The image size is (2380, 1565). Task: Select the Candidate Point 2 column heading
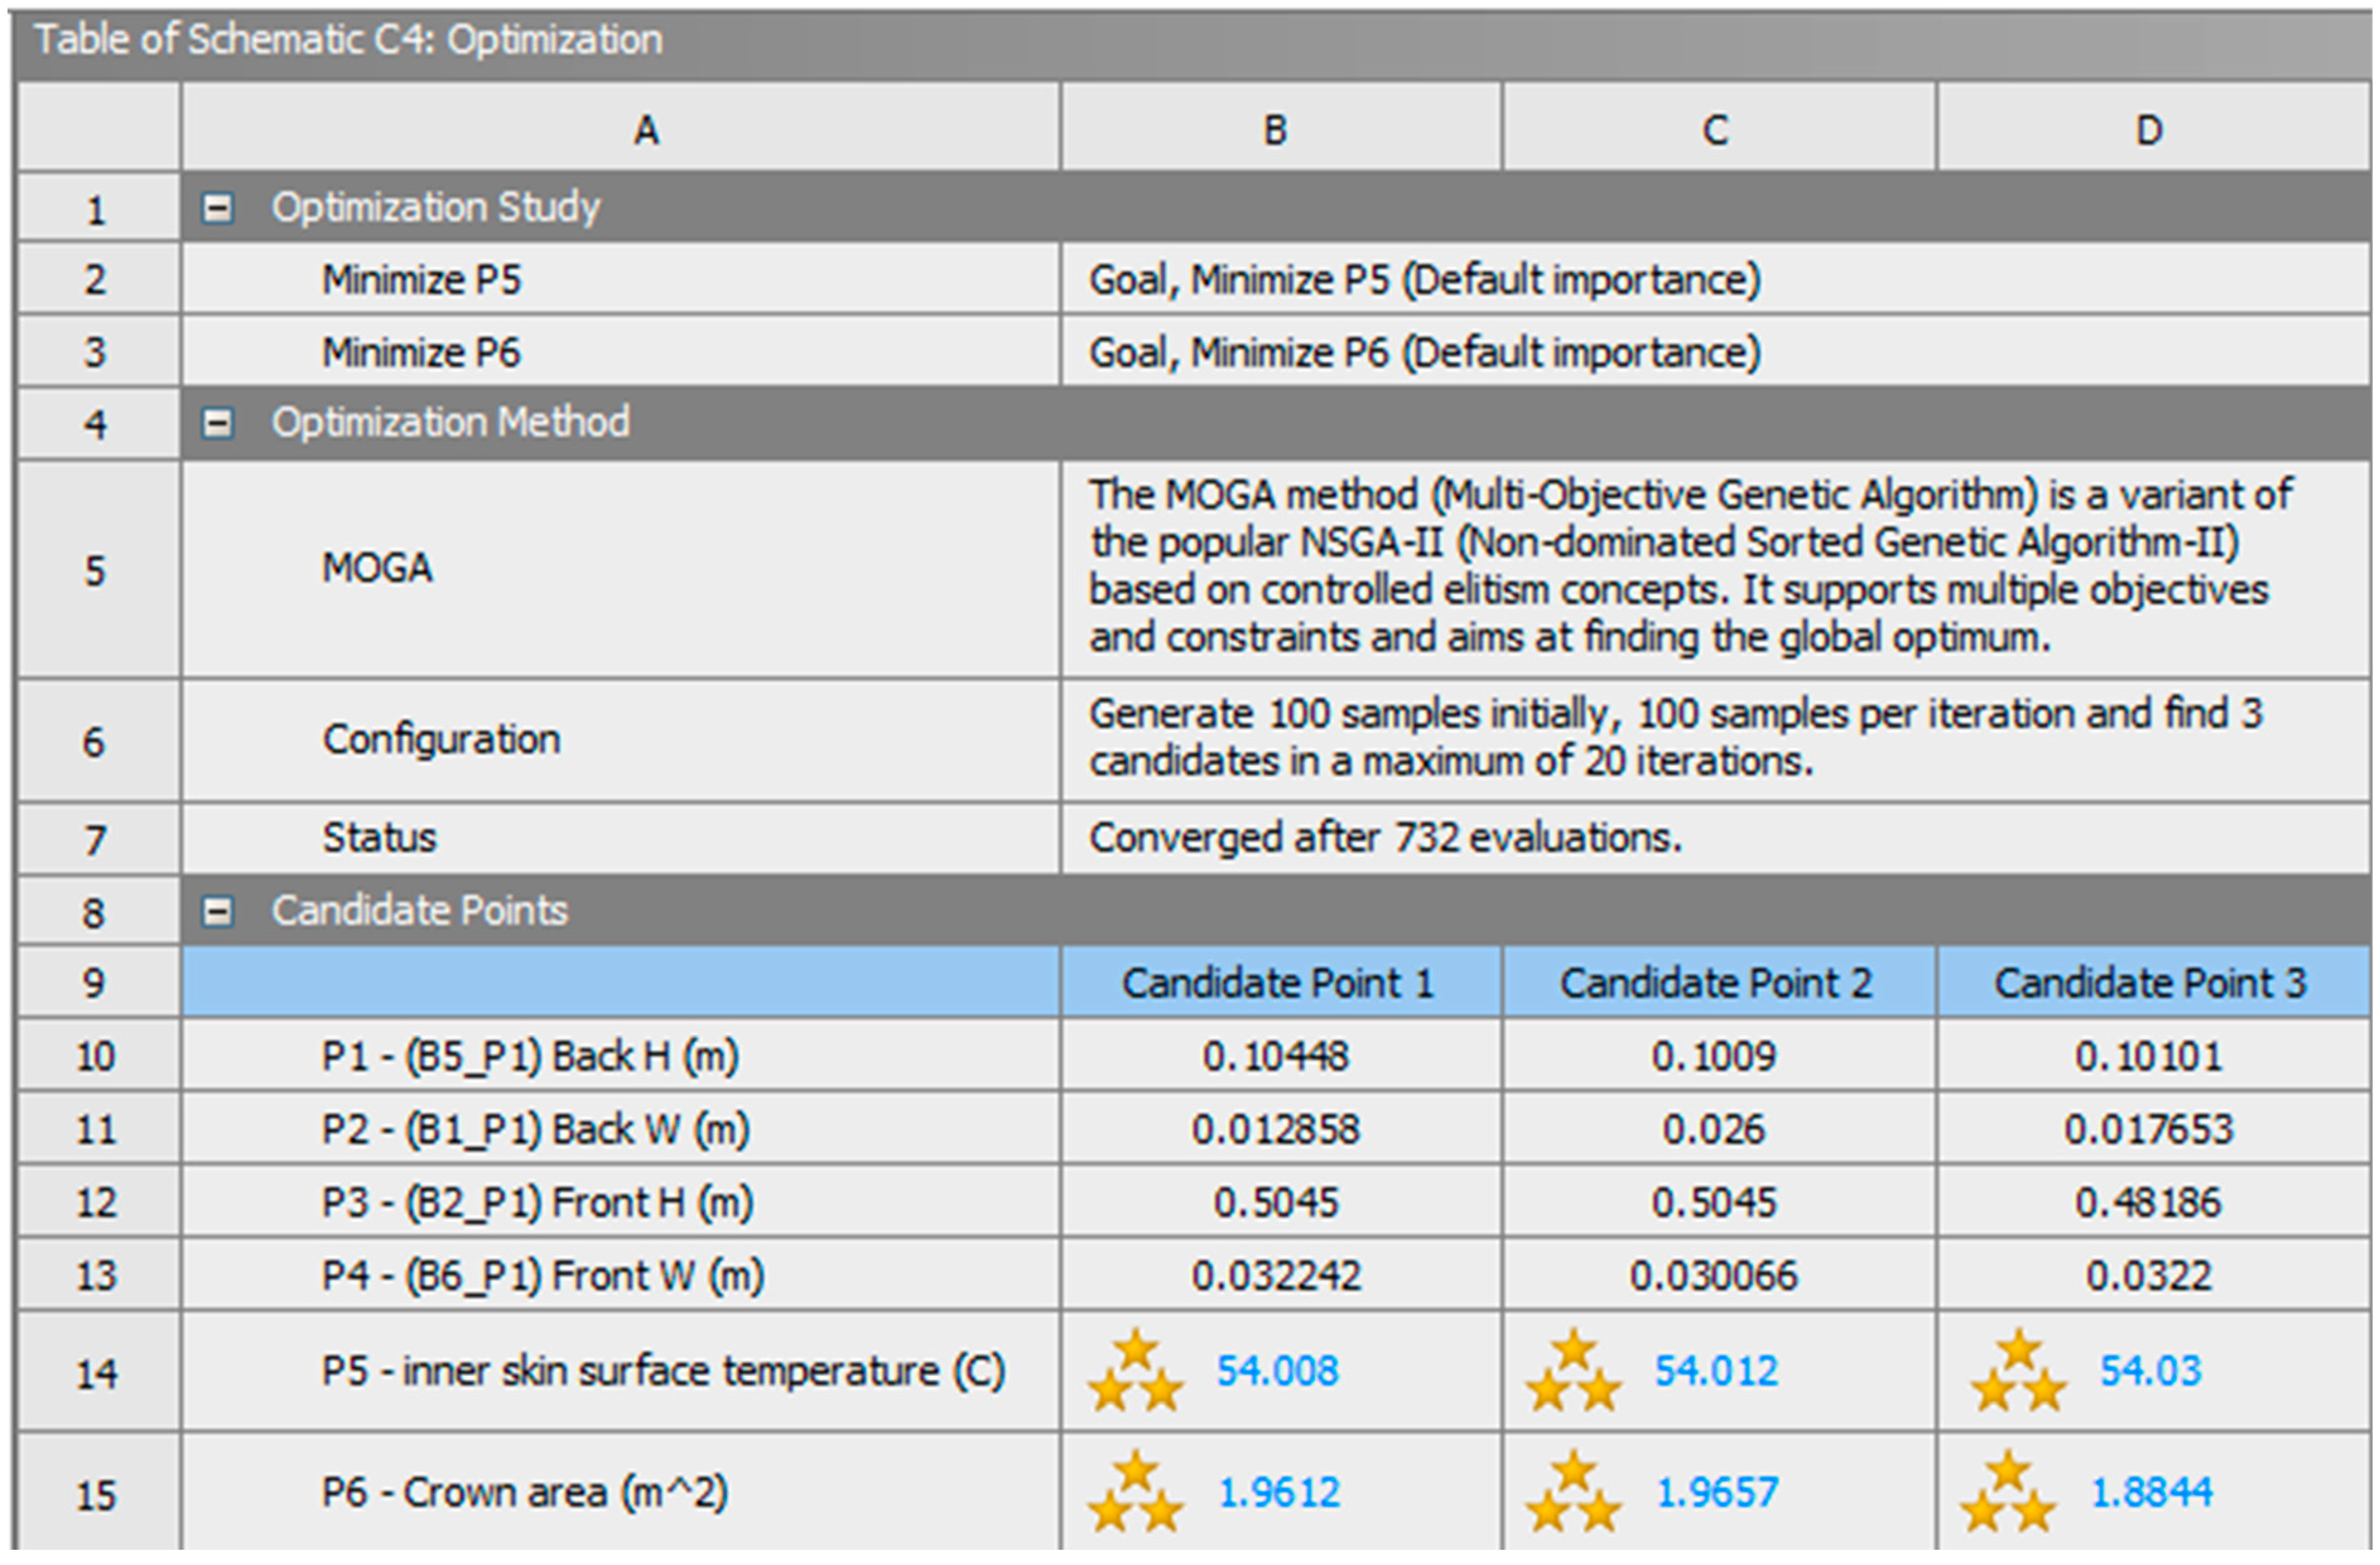(1716, 983)
